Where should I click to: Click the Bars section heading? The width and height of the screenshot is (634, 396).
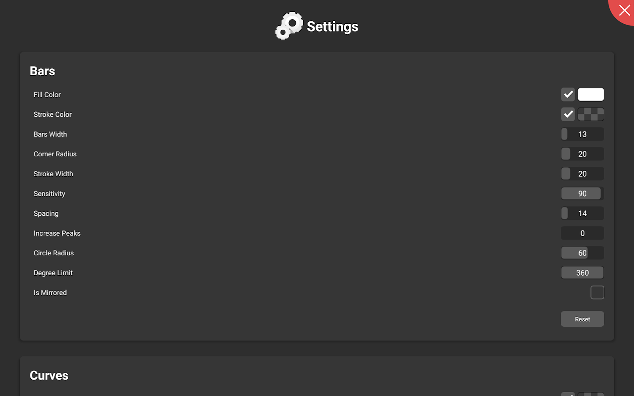(x=43, y=71)
